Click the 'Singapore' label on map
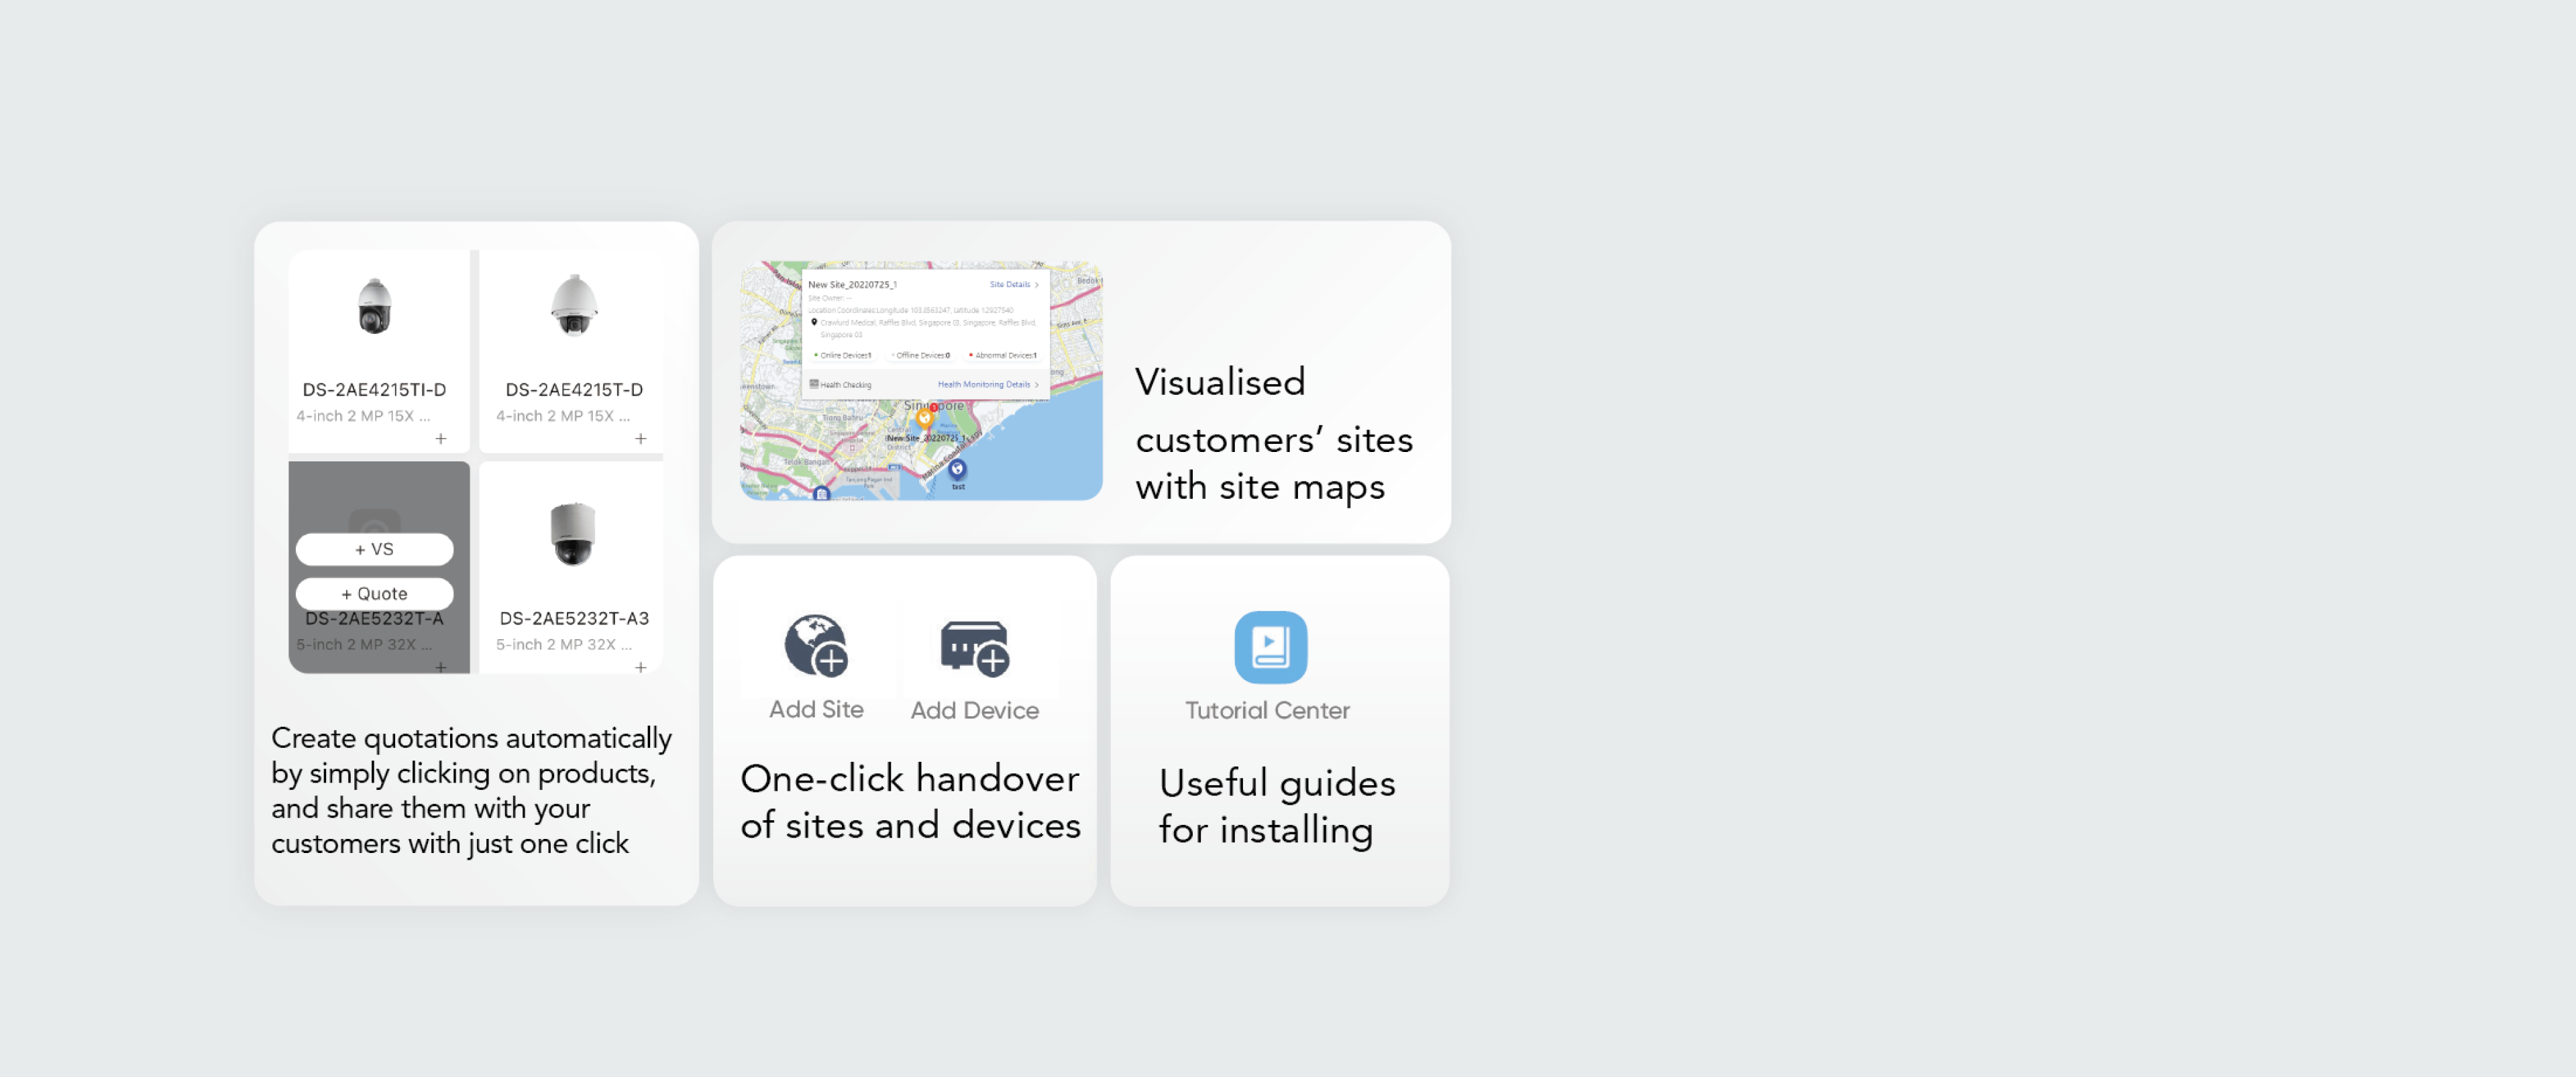Image resolution: width=2576 pixels, height=1077 pixels. pyautogui.click(x=934, y=405)
